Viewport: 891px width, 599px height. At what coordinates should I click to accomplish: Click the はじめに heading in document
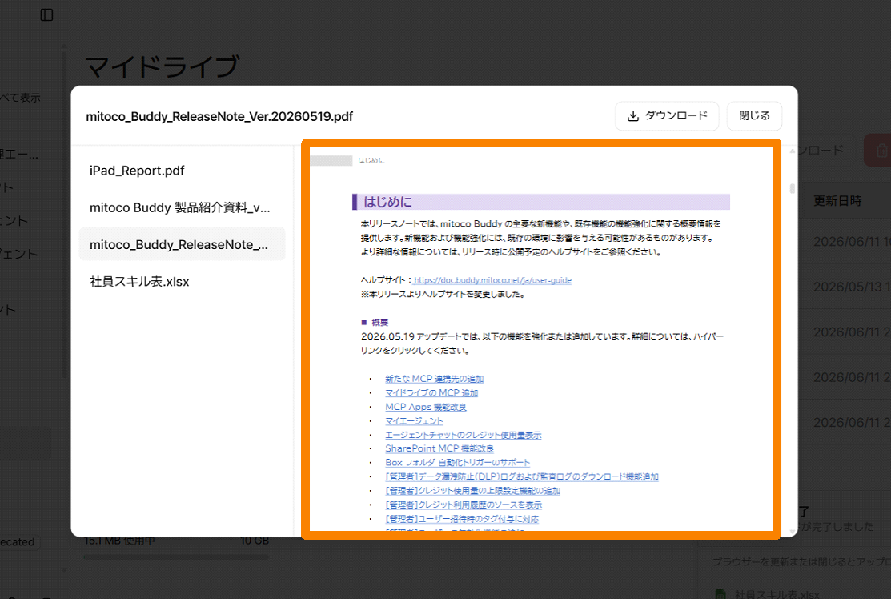click(x=387, y=202)
